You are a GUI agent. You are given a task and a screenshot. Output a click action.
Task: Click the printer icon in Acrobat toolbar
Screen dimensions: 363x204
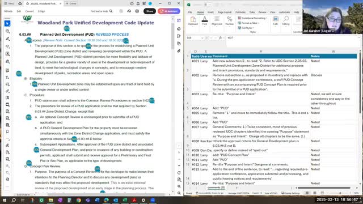[137, 11]
